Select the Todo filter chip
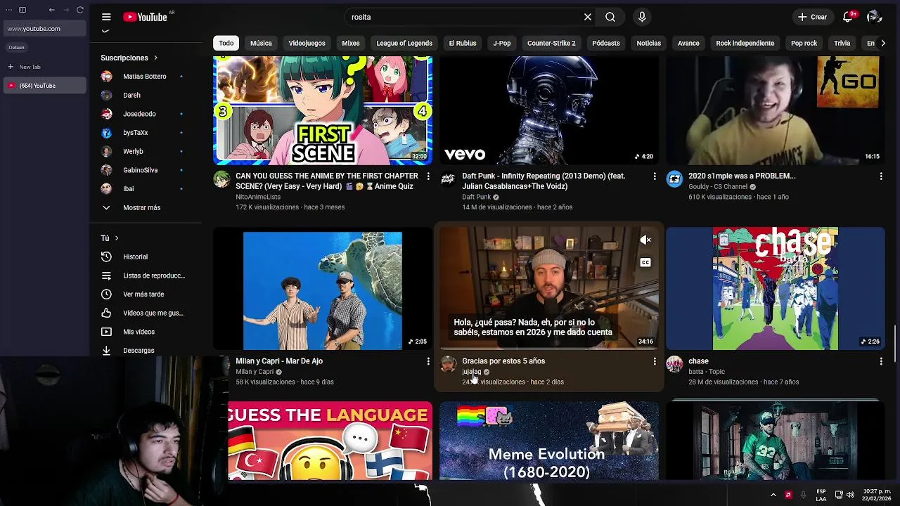The width and height of the screenshot is (900, 506). point(226,43)
